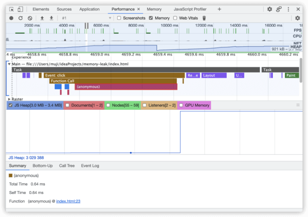Uncheck the Memory checkbox
Screen dimensions: 308x217
151,18
